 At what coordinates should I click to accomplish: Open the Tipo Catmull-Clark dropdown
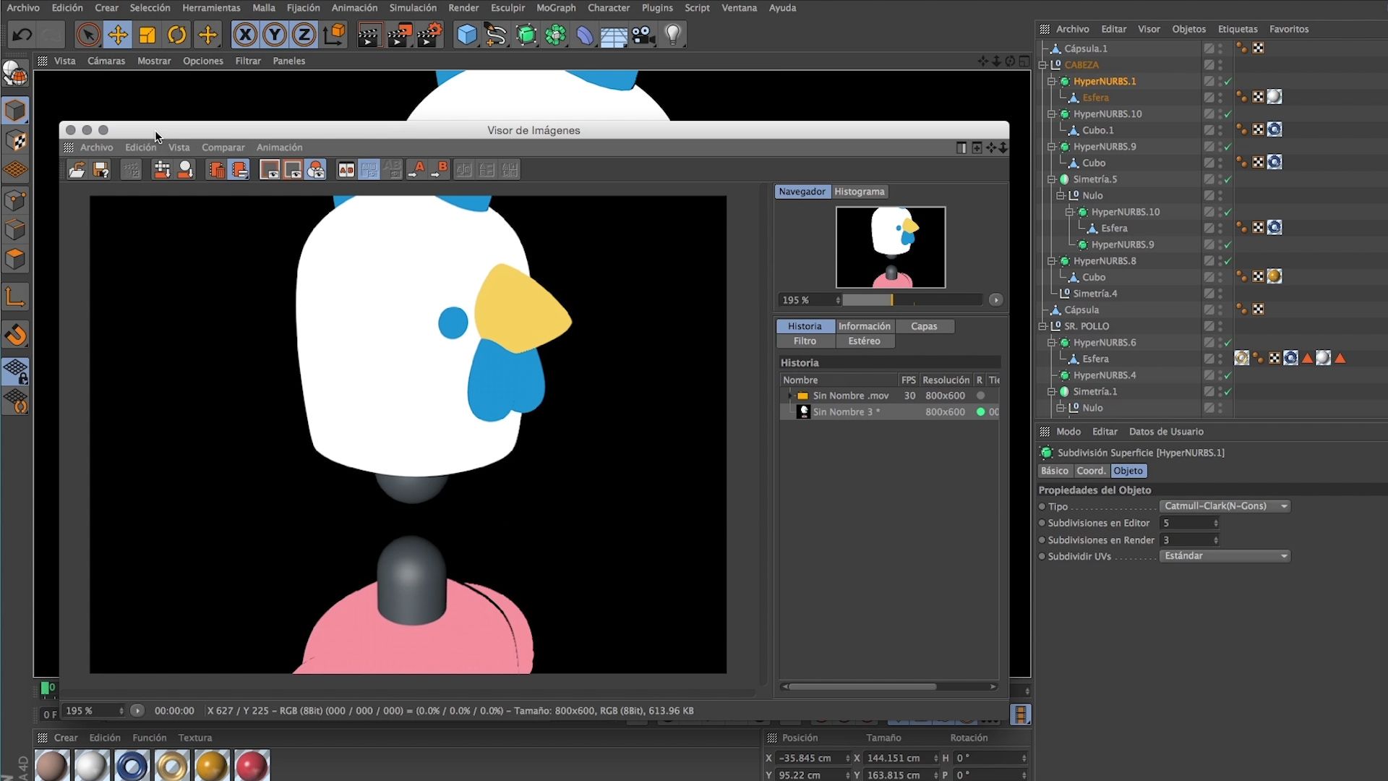tap(1225, 506)
